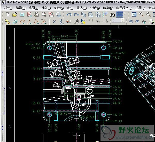Click the blue X delete icon
The height and width of the screenshot is (142, 155).
[x=54, y=21]
